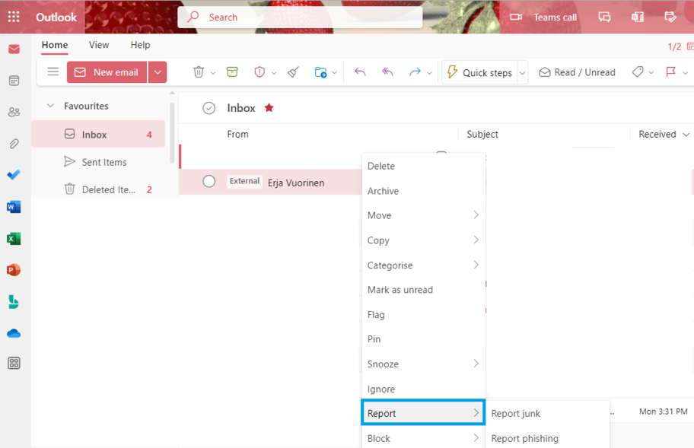This screenshot has height=448, width=694.
Task: Toggle select all messages circle by Inbox
Action: point(209,108)
